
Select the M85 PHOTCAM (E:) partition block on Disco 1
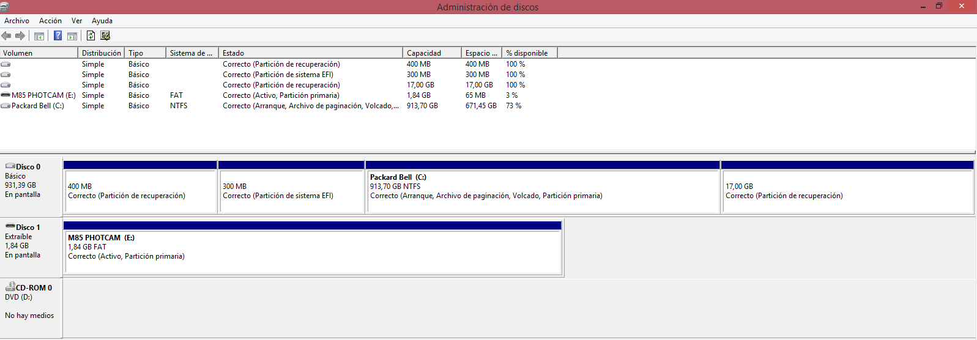(x=313, y=248)
